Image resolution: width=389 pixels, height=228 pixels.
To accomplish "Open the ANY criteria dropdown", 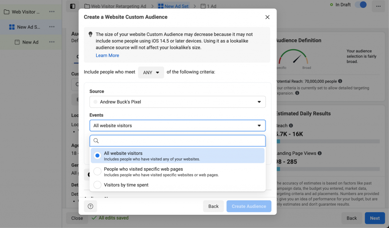I will [x=151, y=72].
